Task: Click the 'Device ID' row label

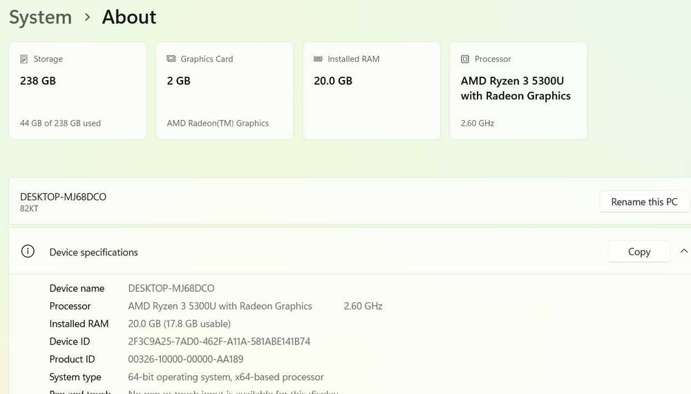Action: [70, 341]
